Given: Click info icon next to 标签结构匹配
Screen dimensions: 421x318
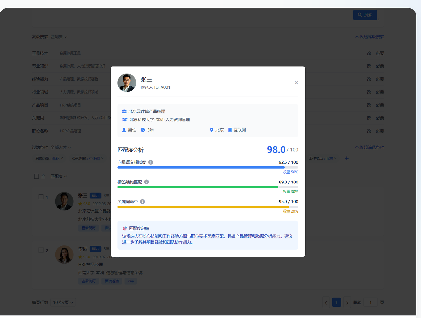Looking at the screenshot, I should pyautogui.click(x=147, y=182).
